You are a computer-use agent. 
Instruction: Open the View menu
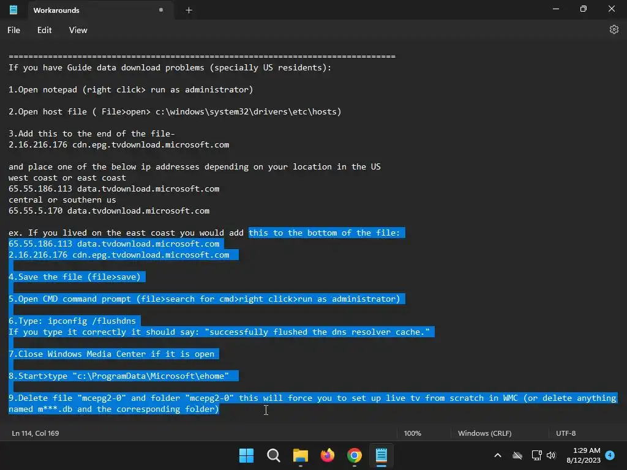pos(78,30)
